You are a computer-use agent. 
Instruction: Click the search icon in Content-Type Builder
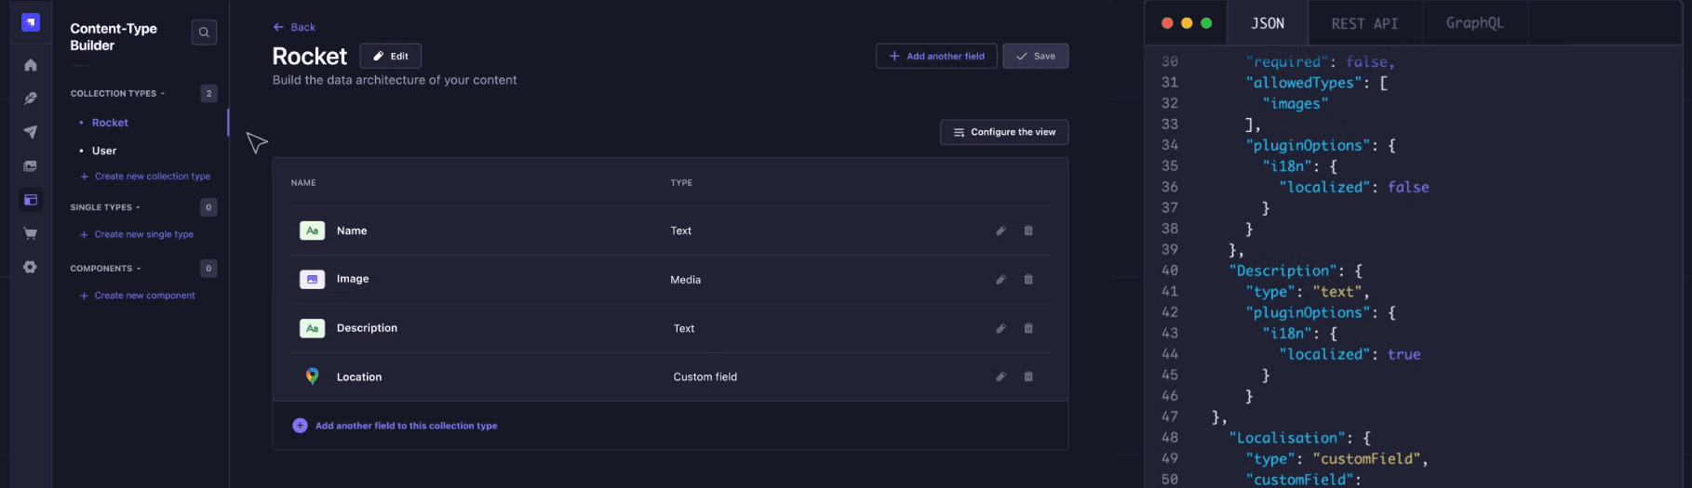(x=204, y=33)
